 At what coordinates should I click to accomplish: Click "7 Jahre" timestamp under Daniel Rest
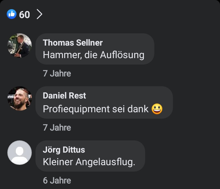57,128
